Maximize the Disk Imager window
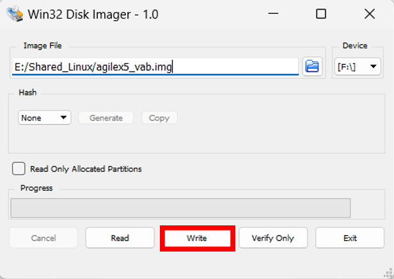The width and height of the screenshot is (394, 279). coord(320,13)
